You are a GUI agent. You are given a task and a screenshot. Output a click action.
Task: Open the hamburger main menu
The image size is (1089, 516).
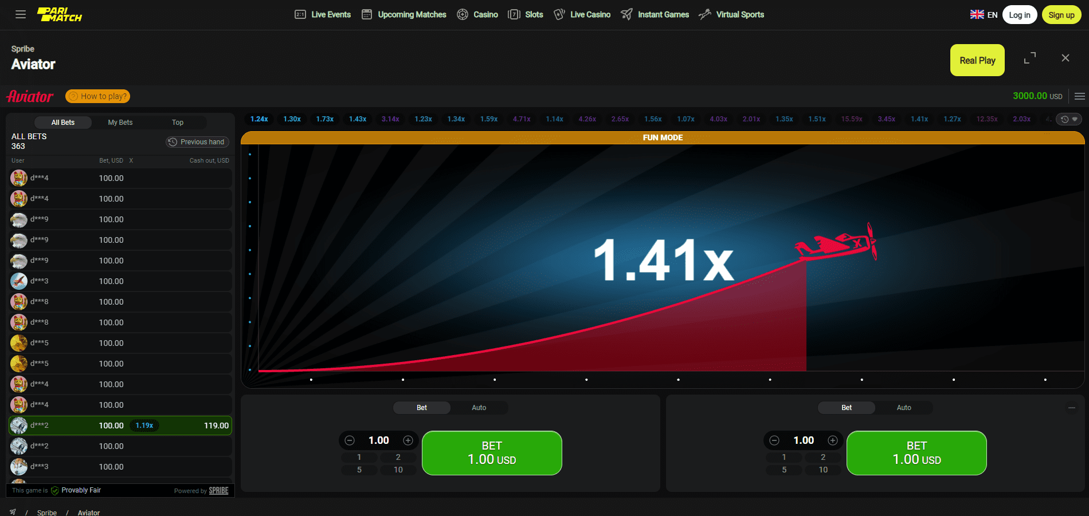point(21,14)
